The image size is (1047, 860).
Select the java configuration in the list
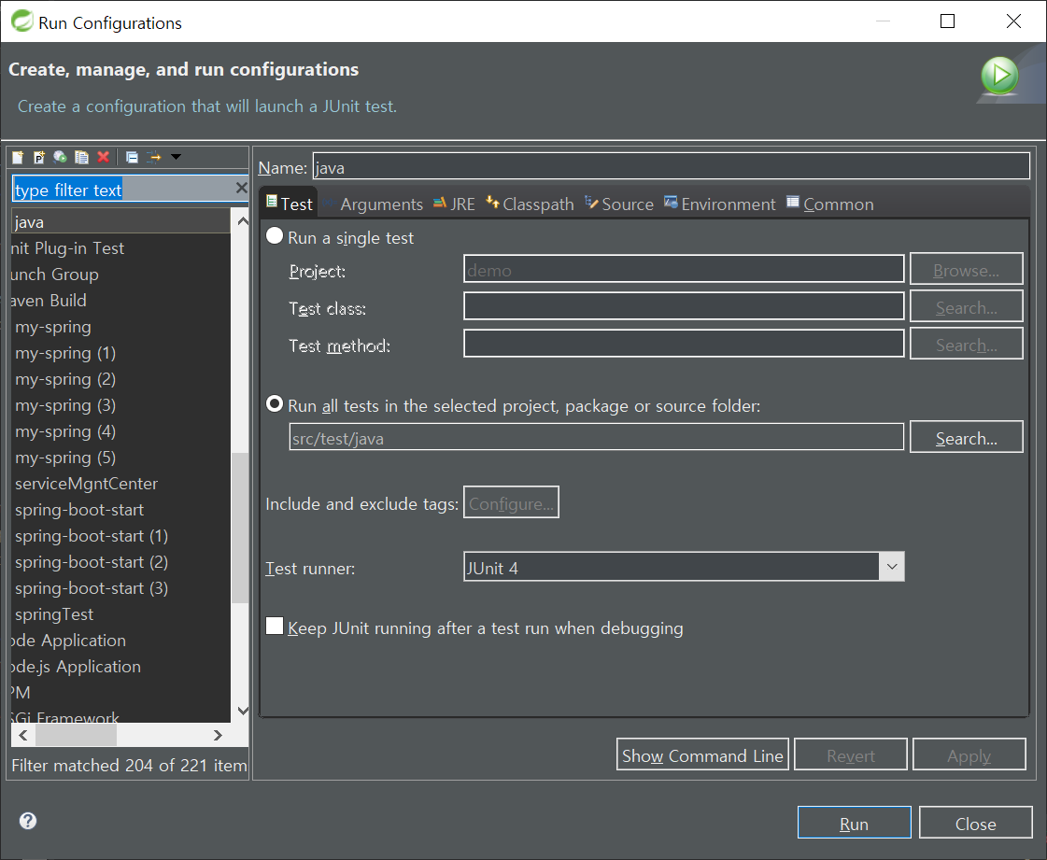120,221
